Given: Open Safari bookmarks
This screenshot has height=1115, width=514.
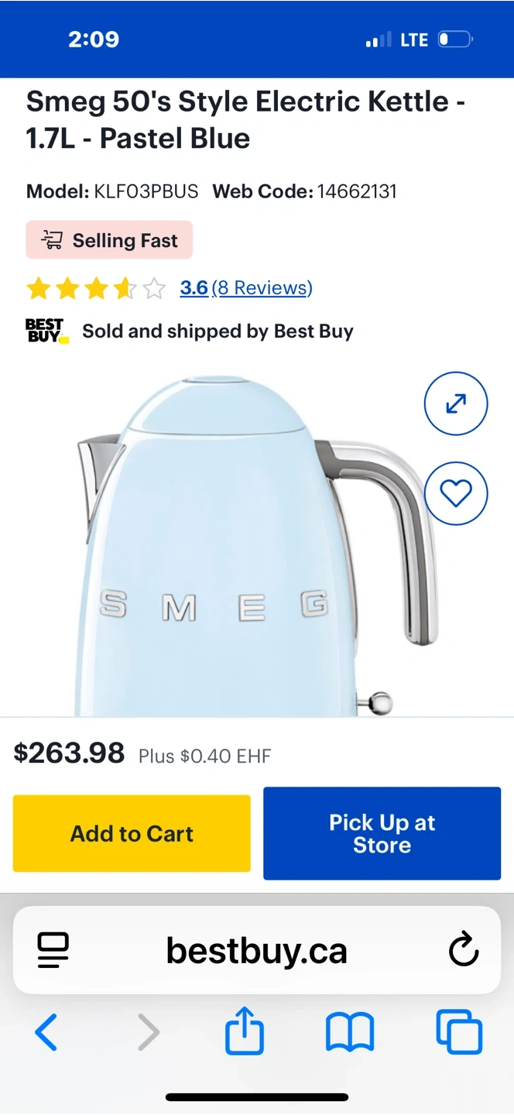Looking at the screenshot, I should 350,1032.
